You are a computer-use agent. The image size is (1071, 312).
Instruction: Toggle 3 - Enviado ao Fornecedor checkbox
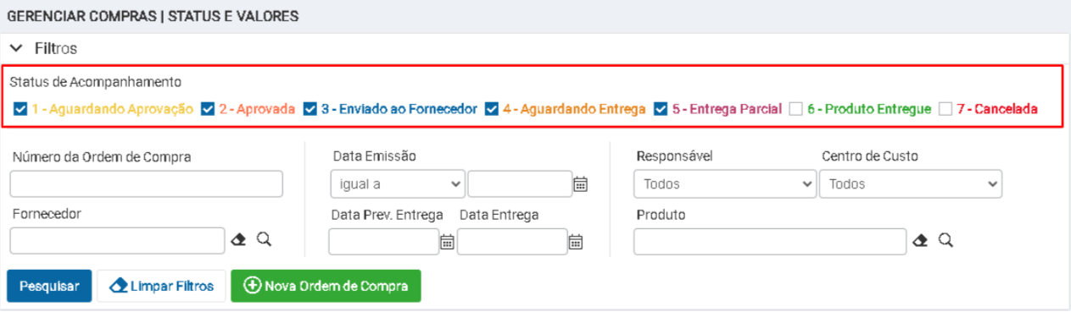tap(310, 109)
